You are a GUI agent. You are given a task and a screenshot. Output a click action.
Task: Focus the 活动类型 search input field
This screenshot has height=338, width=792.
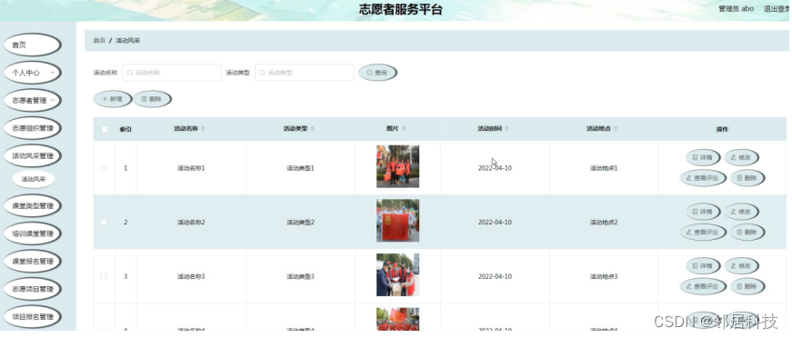(304, 73)
